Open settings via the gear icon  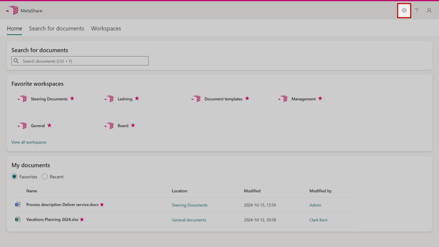(404, 10)
